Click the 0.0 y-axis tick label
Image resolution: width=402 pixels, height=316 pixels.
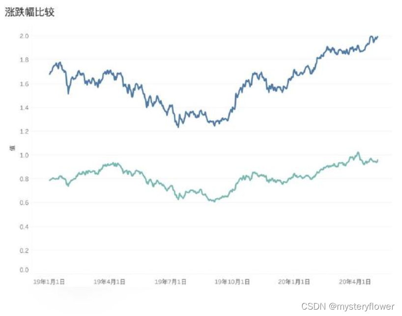(x=24, y=270)
